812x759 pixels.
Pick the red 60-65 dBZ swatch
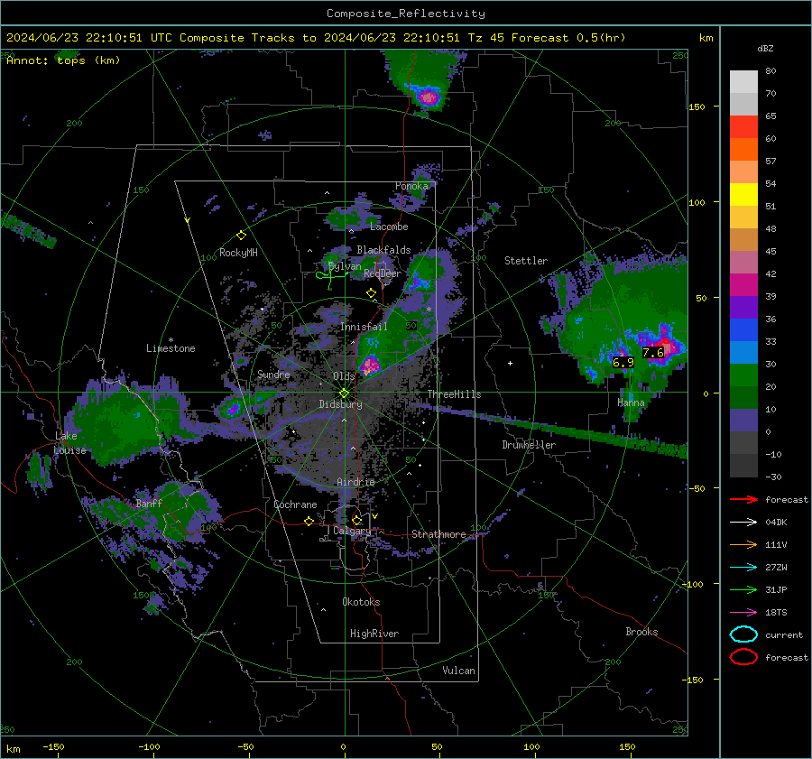click(743, 127)
